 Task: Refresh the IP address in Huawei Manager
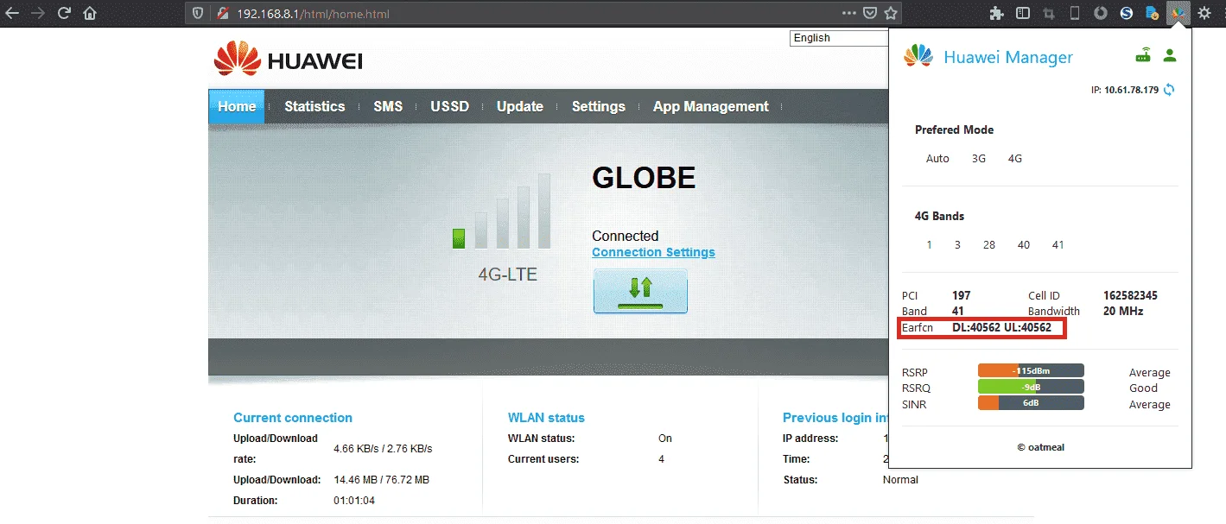1169,90
